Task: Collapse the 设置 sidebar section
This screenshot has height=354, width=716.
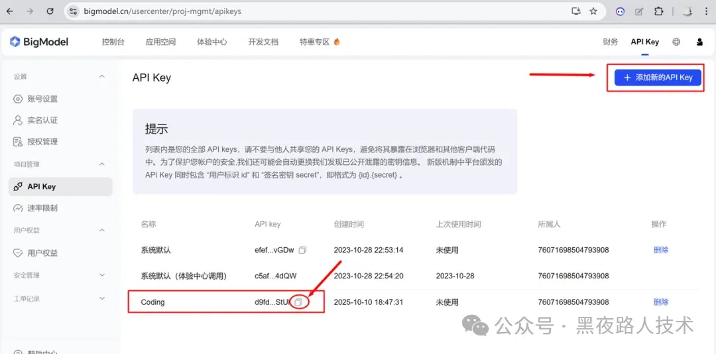Action: click(x=101, y=76)
